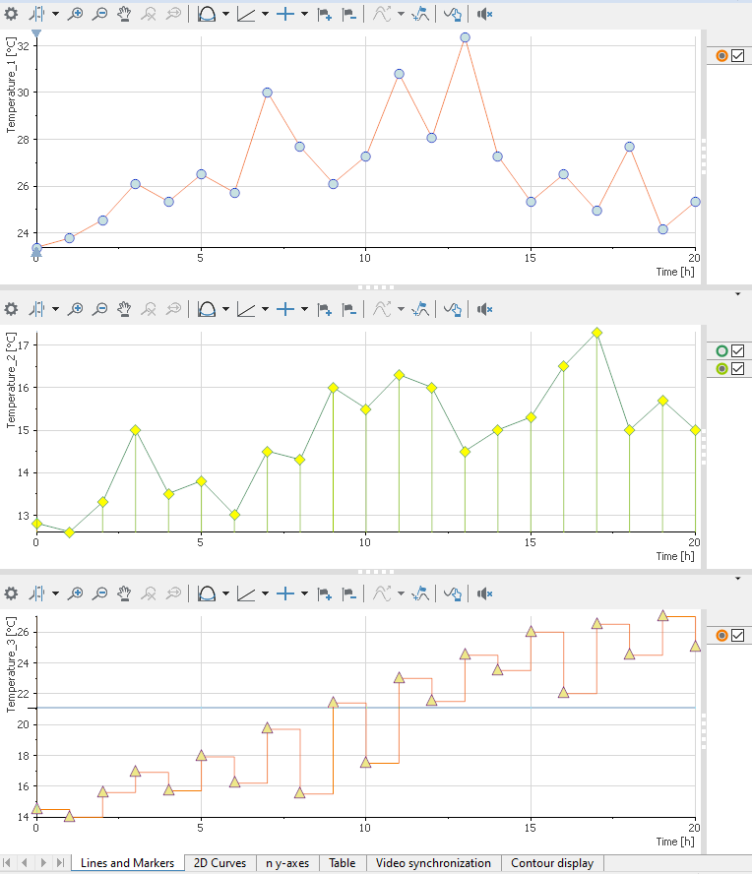Click remove flag marker icon in Temperature_2 toolbar
The image size is (752, 874).
pyautogui.click(x=348, y=309)
